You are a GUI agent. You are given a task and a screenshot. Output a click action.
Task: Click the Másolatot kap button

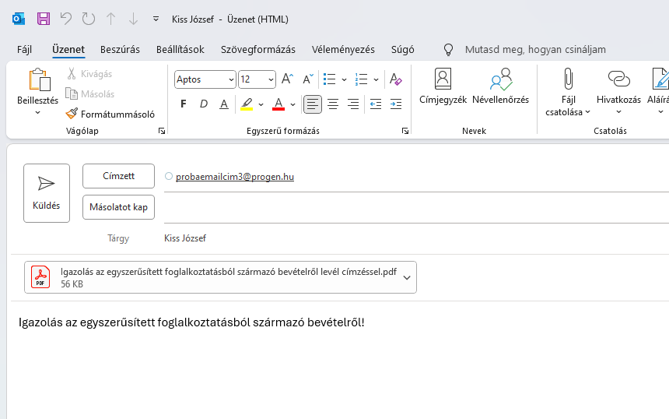119,207
